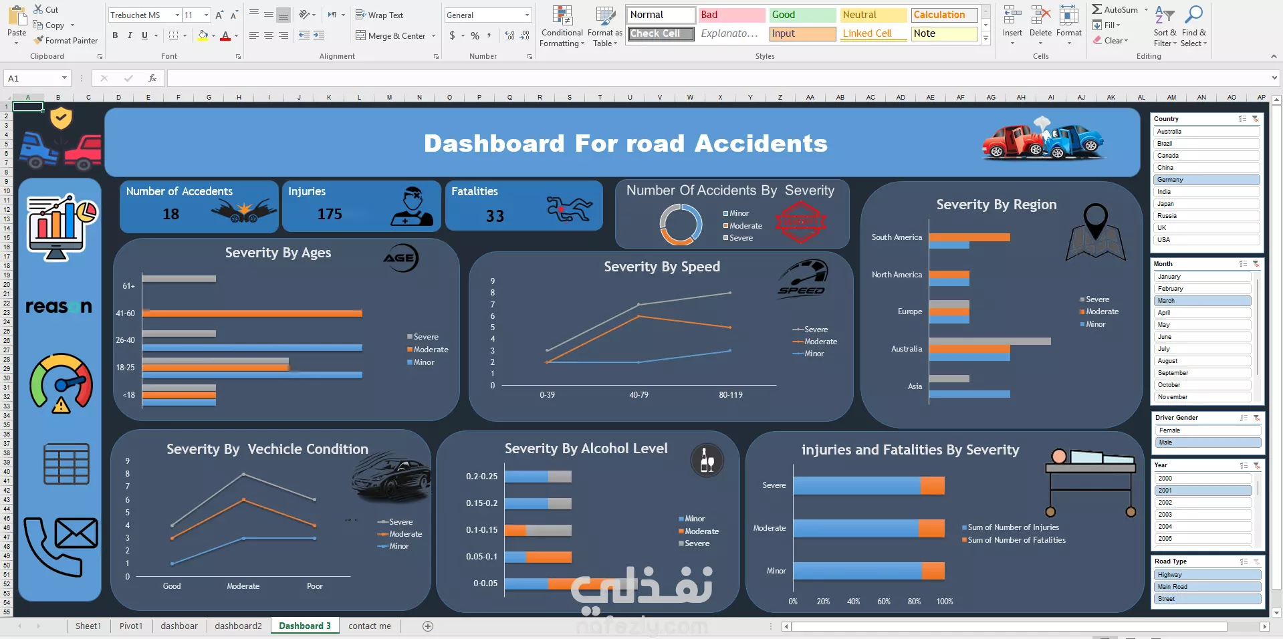Open the table grid sidebar icon
The width and height of the screenshot is (1283, 639).
click(x=66, y=463)
